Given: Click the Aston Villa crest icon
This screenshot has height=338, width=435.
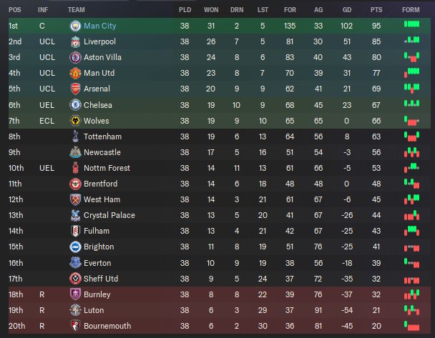Looking at the screenshot, I should 75,57.
